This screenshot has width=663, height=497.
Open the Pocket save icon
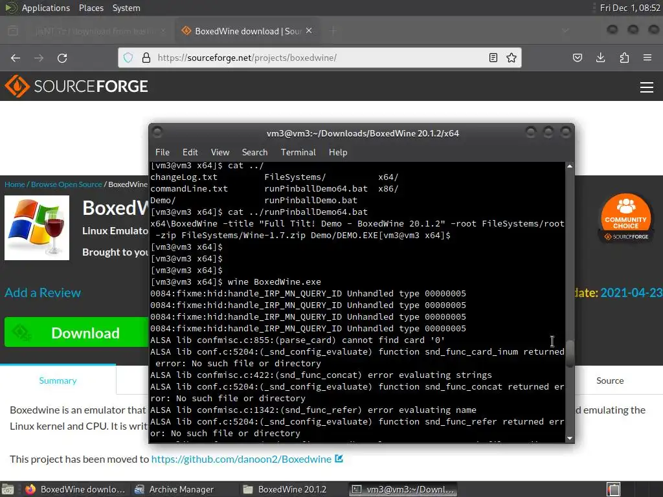578,58
